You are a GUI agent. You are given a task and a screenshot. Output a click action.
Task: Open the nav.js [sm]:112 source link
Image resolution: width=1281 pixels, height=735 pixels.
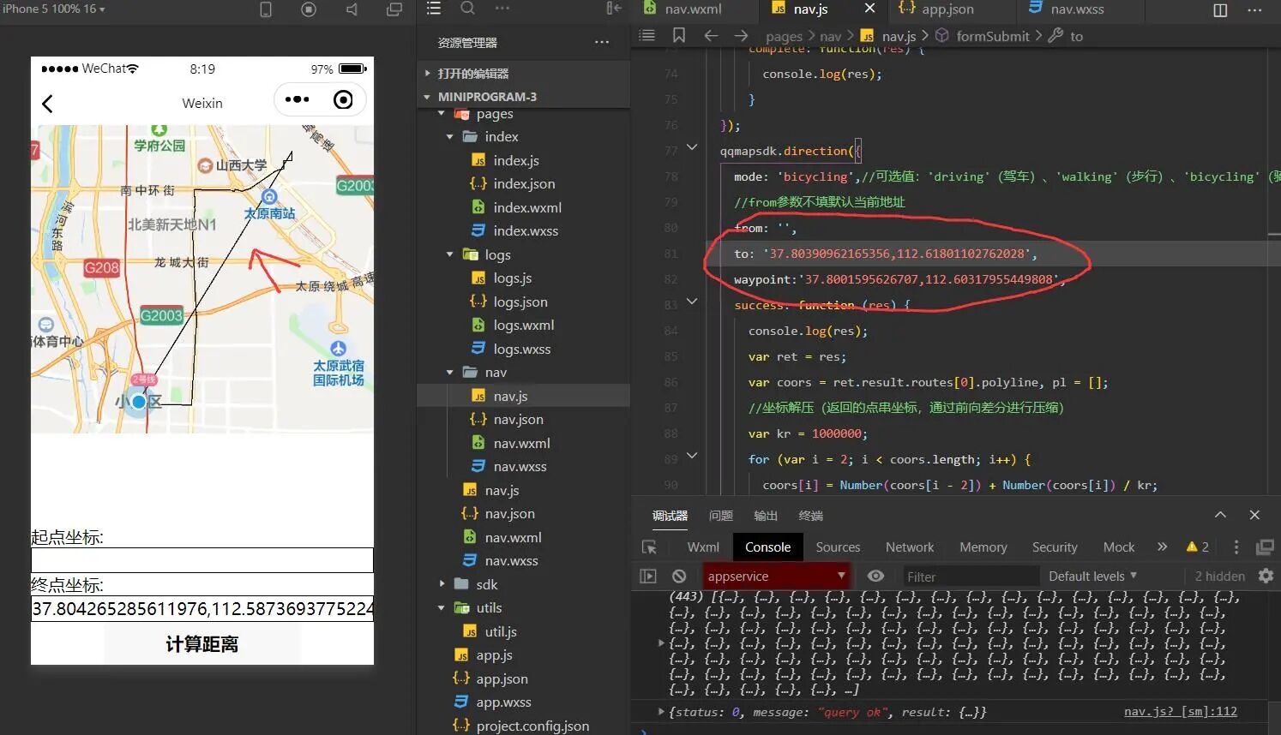(1181, 712)
